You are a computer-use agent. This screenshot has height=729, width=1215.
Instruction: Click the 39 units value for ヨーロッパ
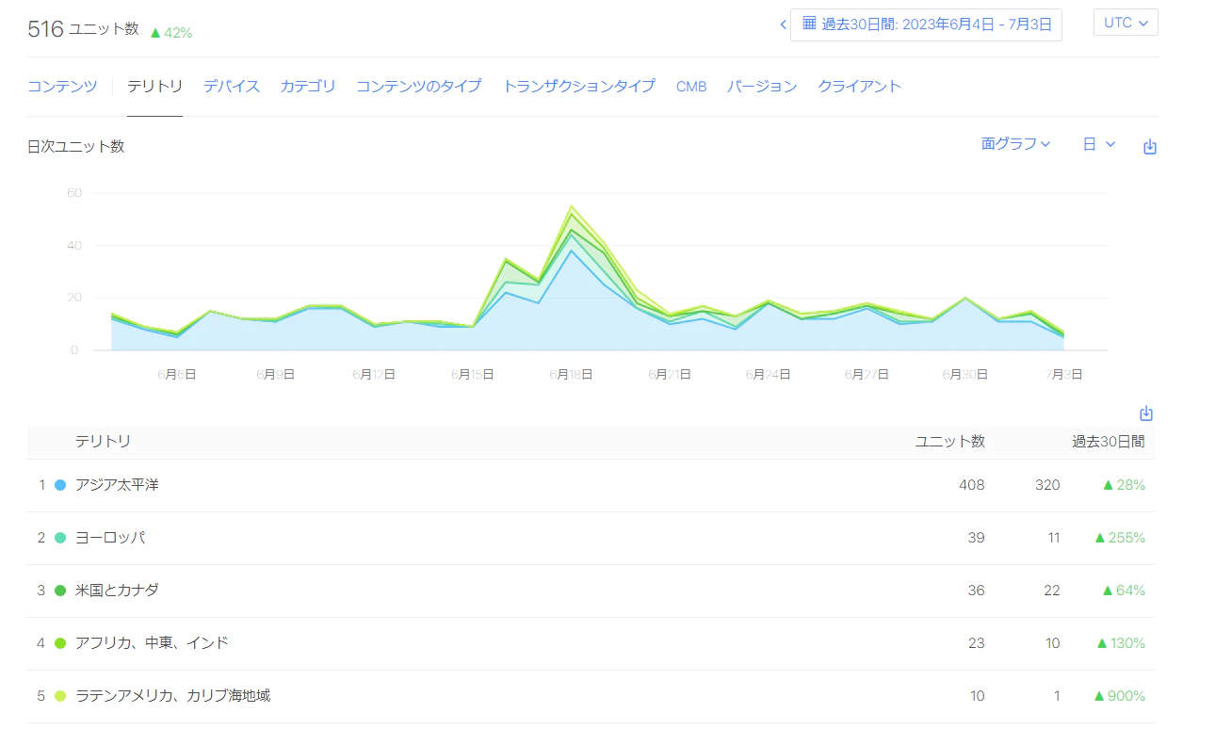pos(976,538)
